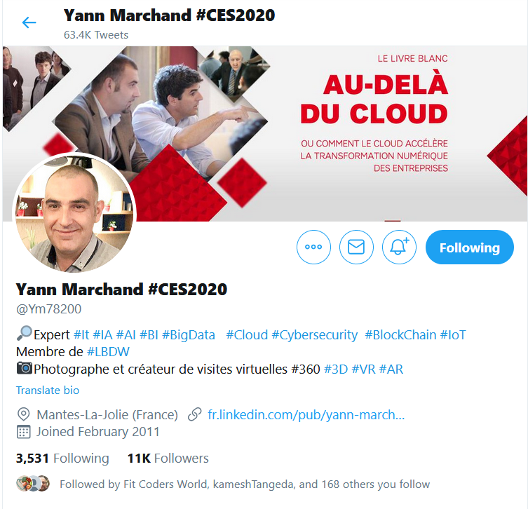
Task: View the 3,531 Following list
Action: [x=62, y=458]
